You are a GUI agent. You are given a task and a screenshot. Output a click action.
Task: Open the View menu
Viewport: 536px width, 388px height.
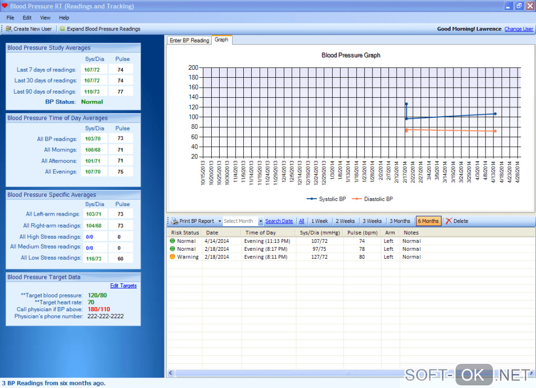(x=45, y=17)
